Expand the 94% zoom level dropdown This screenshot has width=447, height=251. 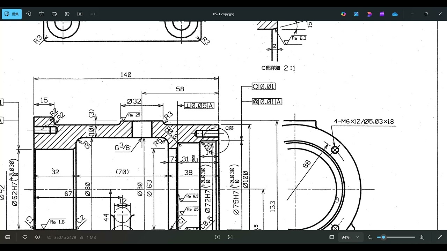[357, 237]
